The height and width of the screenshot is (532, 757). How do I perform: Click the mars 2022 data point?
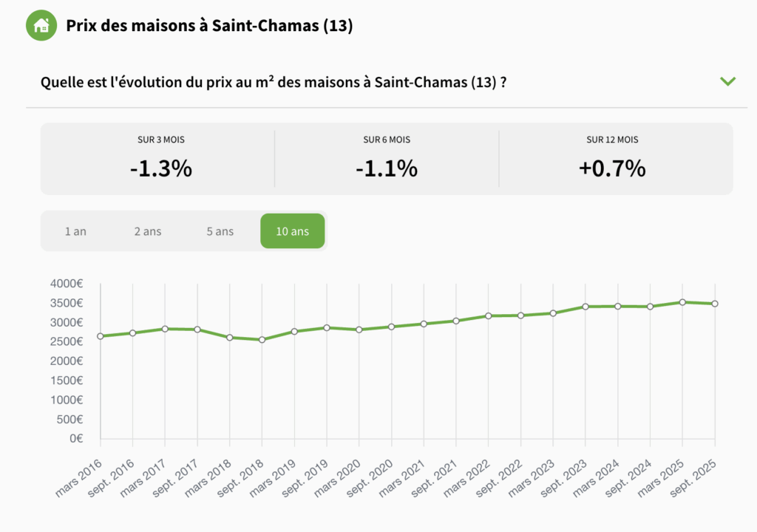tap(489, 316)
